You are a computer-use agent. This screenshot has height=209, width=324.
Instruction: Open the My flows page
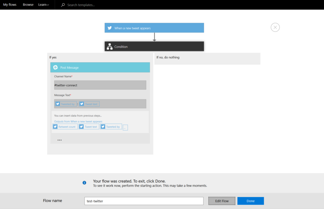pos(10,4)
